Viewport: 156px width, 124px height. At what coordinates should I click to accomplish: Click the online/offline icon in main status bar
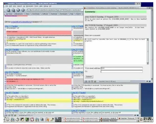point(135,115)
